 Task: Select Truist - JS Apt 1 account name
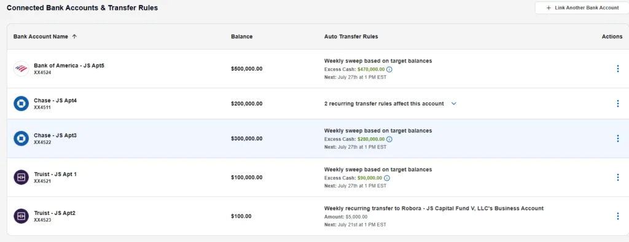coord(55,174)
